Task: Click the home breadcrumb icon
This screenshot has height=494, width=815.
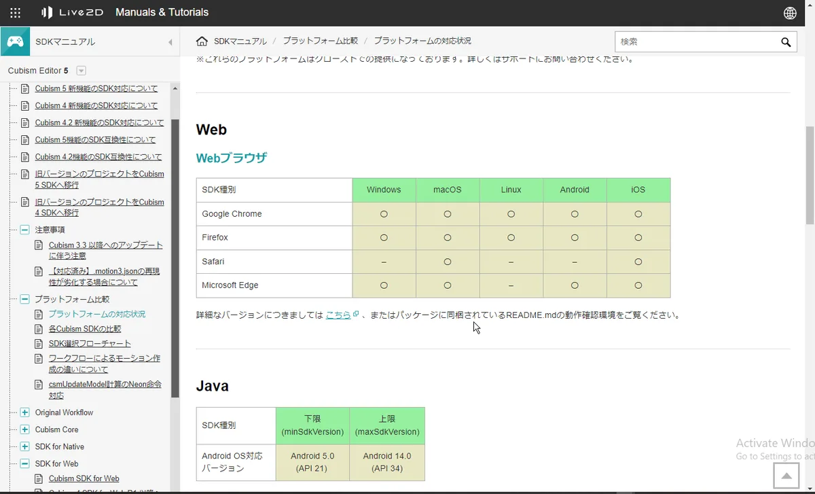Action: [x=202, y=41]
